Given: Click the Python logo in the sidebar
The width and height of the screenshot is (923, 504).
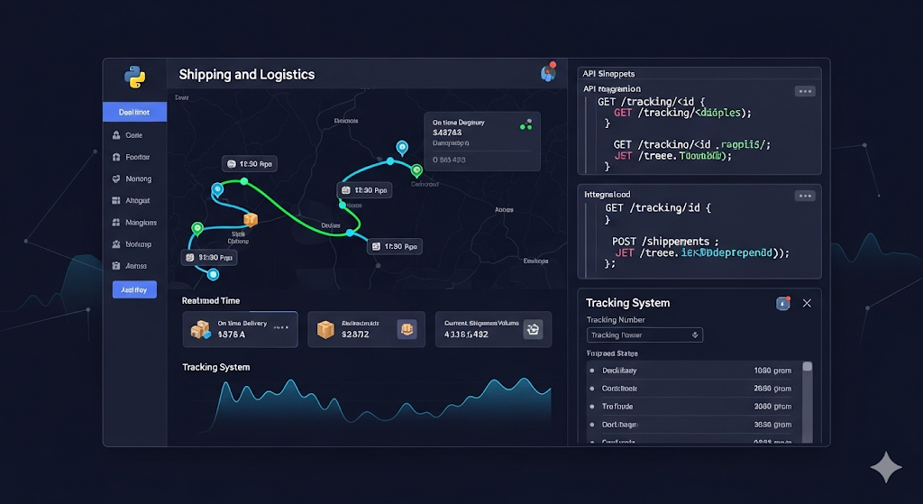Looking at the screenshot, I should (x=135, y=78).
